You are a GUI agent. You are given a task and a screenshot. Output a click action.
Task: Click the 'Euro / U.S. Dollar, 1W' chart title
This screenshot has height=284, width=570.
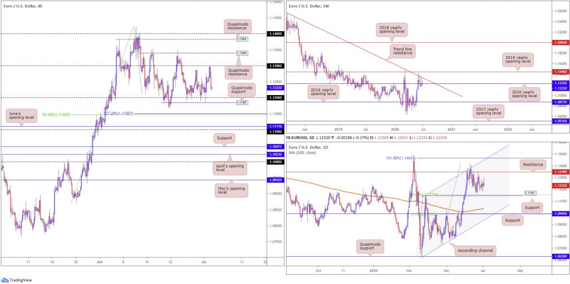[309, 6]
